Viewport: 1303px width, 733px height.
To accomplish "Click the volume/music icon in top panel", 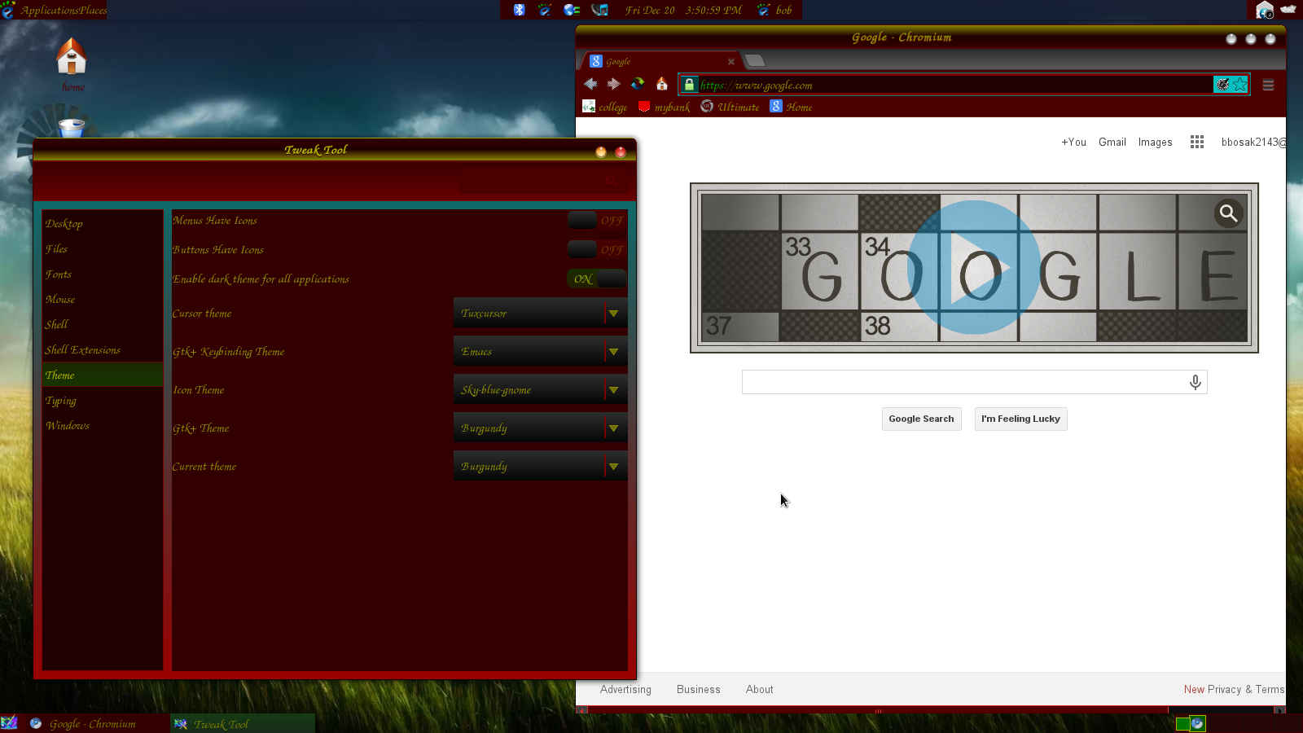I will (x=599, y=10).
